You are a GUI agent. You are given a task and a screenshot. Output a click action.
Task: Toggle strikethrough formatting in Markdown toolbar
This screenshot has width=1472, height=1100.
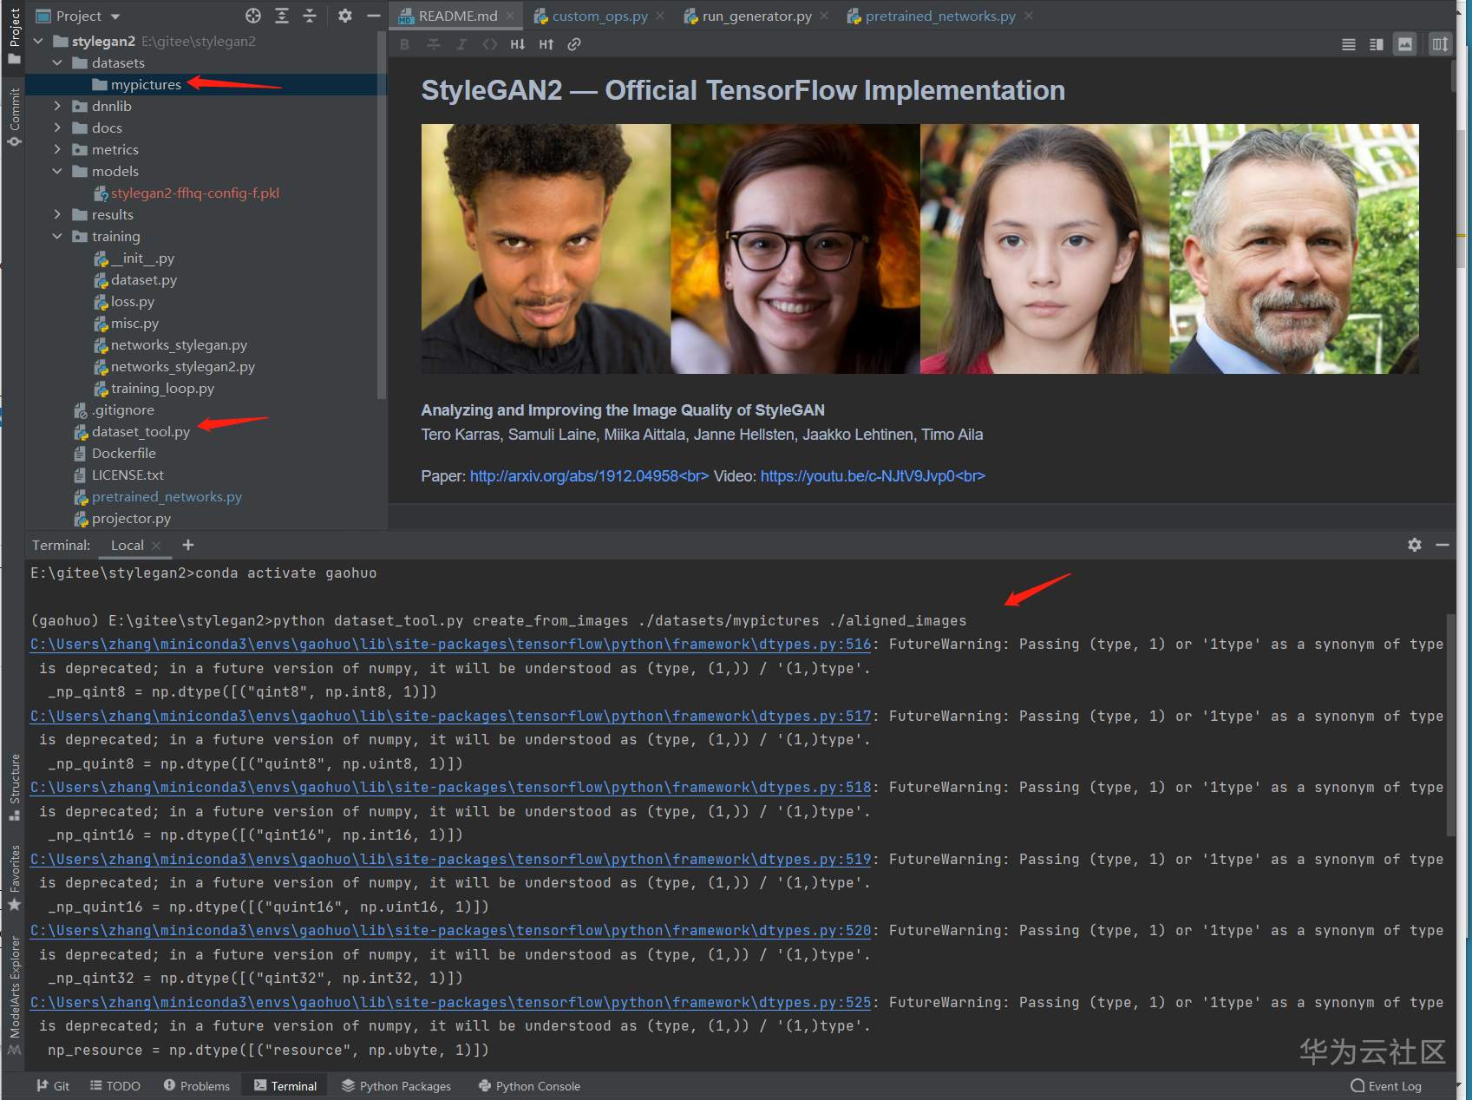coord(434,44)
